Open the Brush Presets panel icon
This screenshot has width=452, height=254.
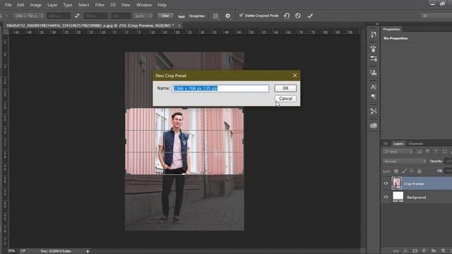point(374,49)
